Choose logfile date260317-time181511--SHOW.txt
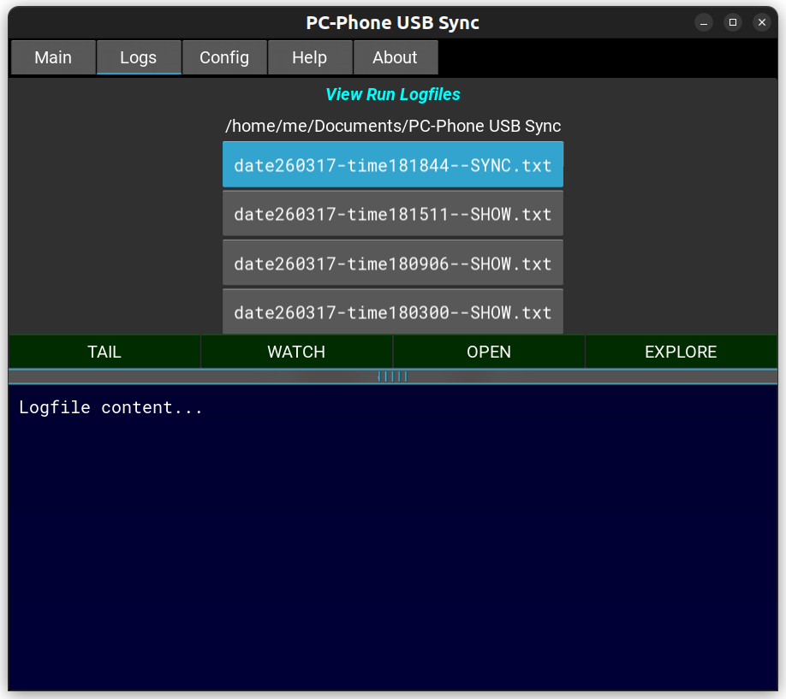The height and width of the screenshot is (699, 786). point(393,214)
